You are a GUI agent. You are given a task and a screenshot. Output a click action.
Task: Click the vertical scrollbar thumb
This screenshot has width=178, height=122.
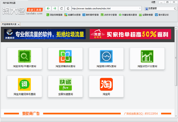pyautogui.click(x=176, y=58)
